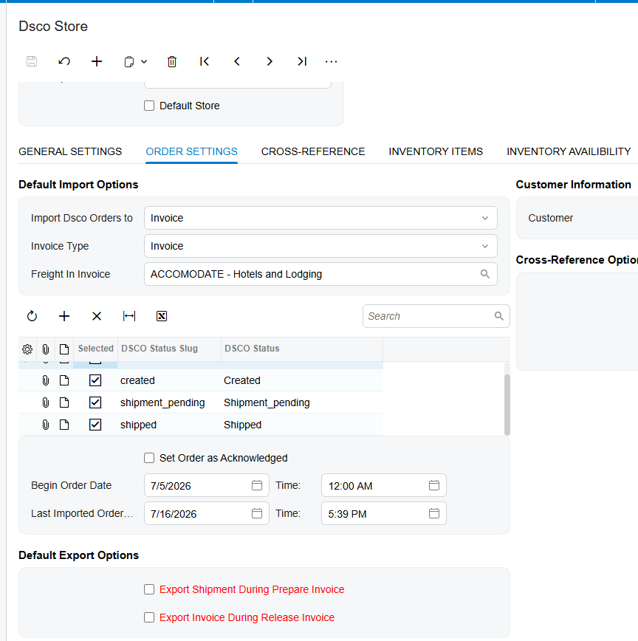Viewport: 638px width, 641px height.
Task: Open the note icon of the shipped row
Action: [x=64, y=425]
